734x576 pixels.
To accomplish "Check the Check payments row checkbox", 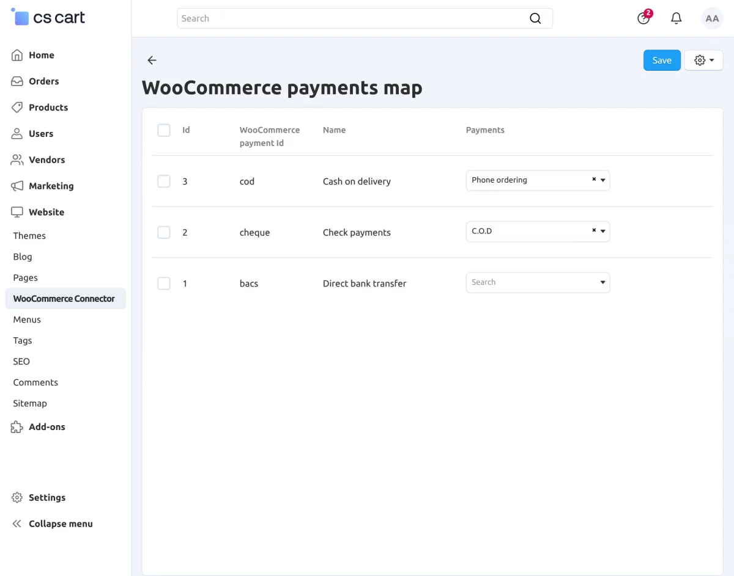I will 164,233.
